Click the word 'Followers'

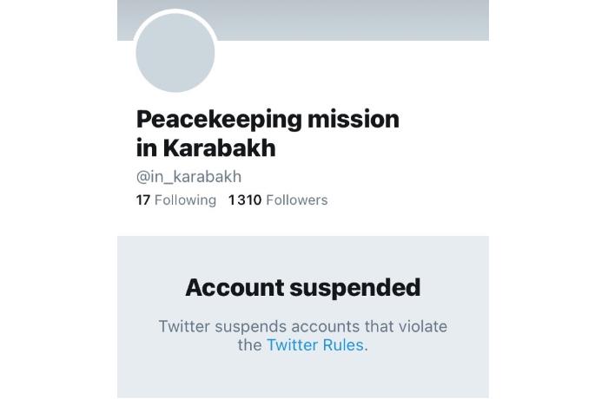click(x=297, y=199)
